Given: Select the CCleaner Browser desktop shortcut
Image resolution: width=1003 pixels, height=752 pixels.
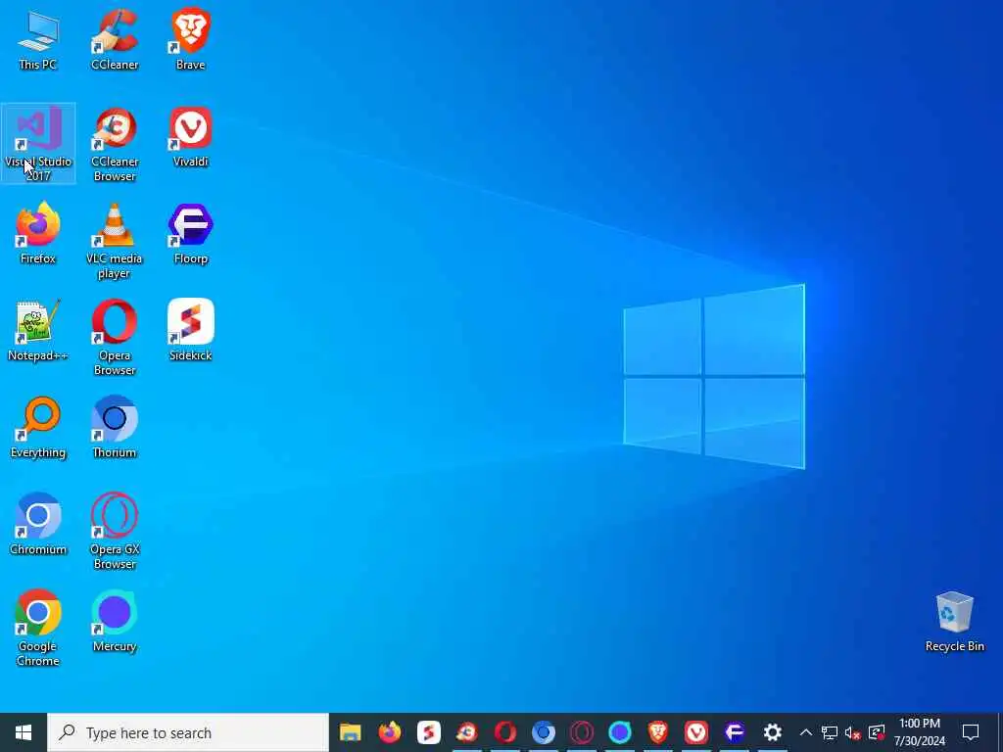Looking at the screenshot, I should click(115, 144).
